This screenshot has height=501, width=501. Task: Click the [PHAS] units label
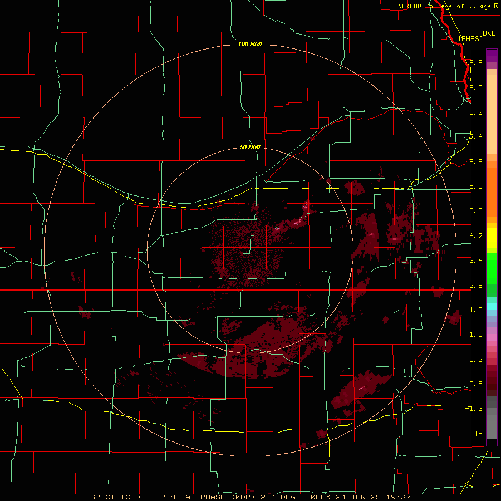470,38
